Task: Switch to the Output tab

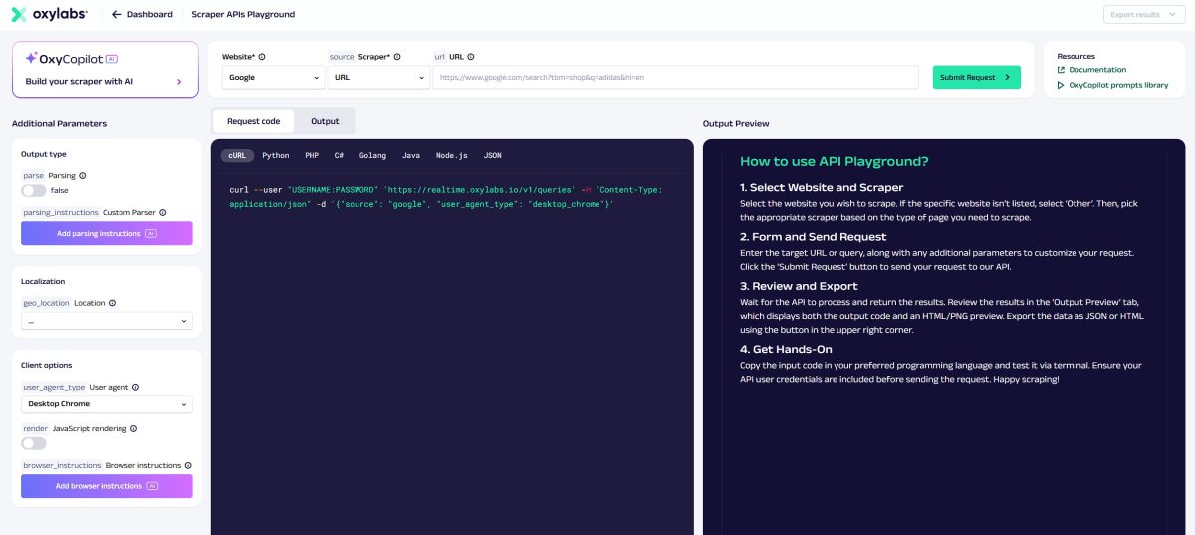Action: coord(325,121)
